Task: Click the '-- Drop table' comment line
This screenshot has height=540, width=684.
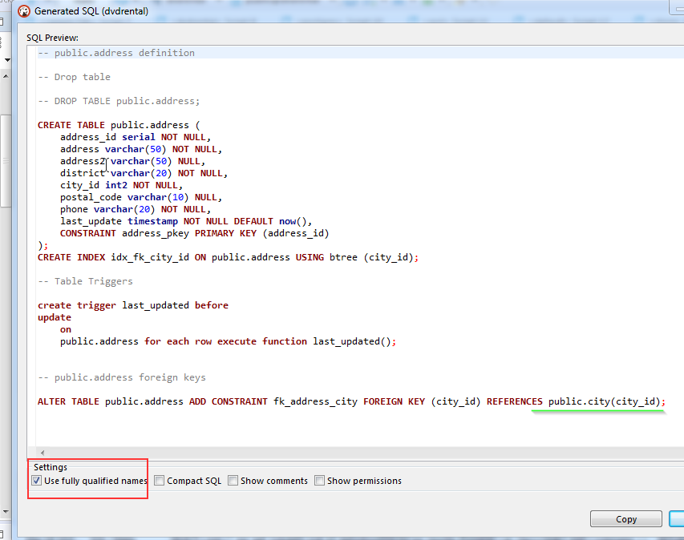Action: coord(74,77)
